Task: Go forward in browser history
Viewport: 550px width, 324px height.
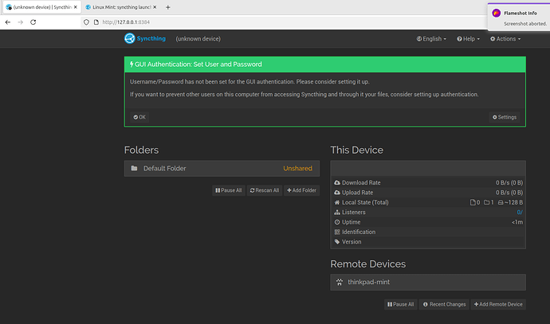Action: click(21, 22)
